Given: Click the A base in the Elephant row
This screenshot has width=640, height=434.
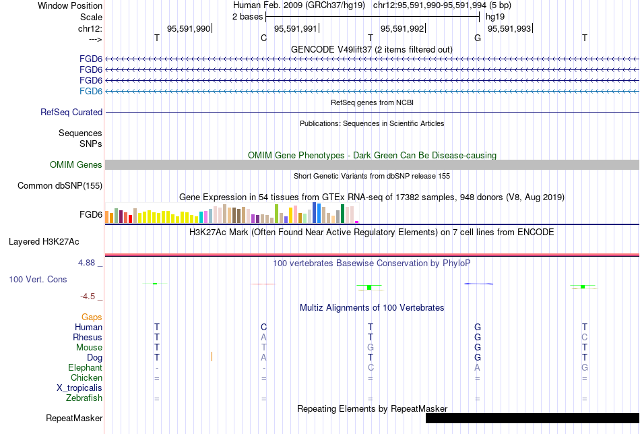Looking at the screenshot, I should point(477,367).
